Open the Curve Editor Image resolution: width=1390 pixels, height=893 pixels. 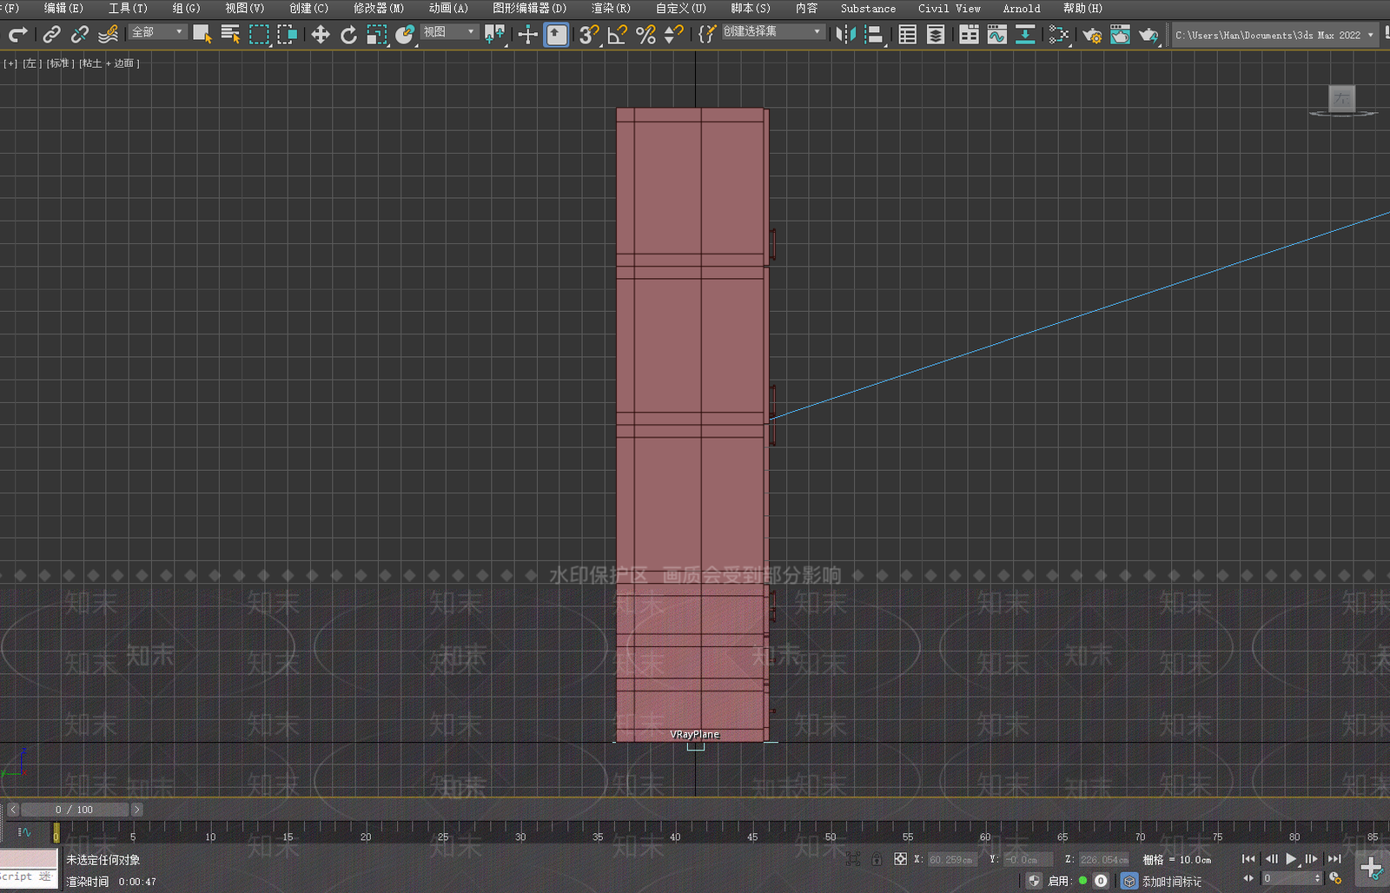click(x=997, y=35)
